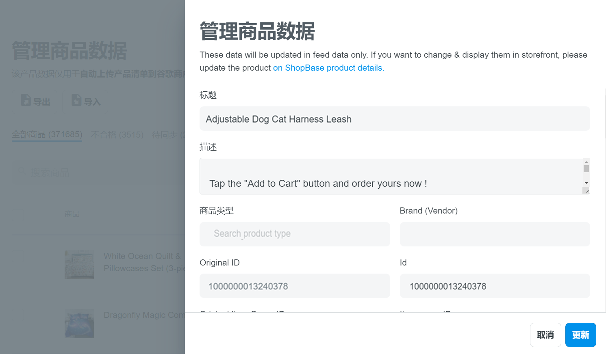This screenshot has height=354, width=606.
Task: Check the White Ocean Quilt row checkbox
Action: point(18,257)
